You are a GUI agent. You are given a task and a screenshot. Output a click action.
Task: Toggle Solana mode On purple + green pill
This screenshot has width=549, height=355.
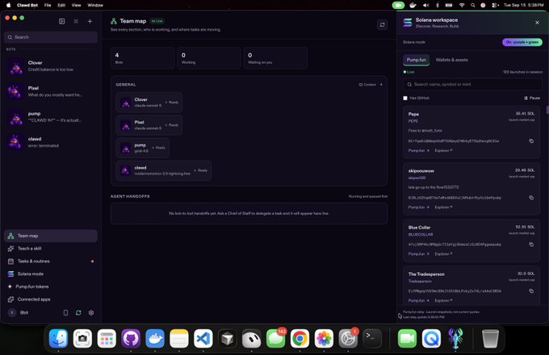tap(522, 42)
